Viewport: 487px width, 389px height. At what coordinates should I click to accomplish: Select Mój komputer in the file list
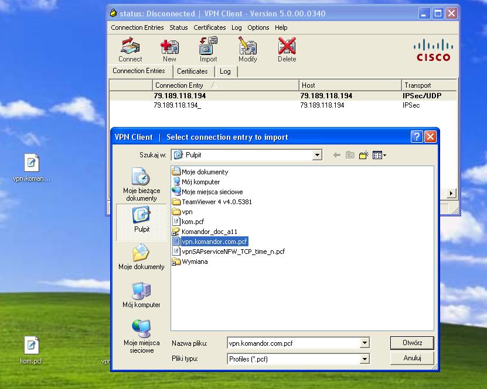196,182
